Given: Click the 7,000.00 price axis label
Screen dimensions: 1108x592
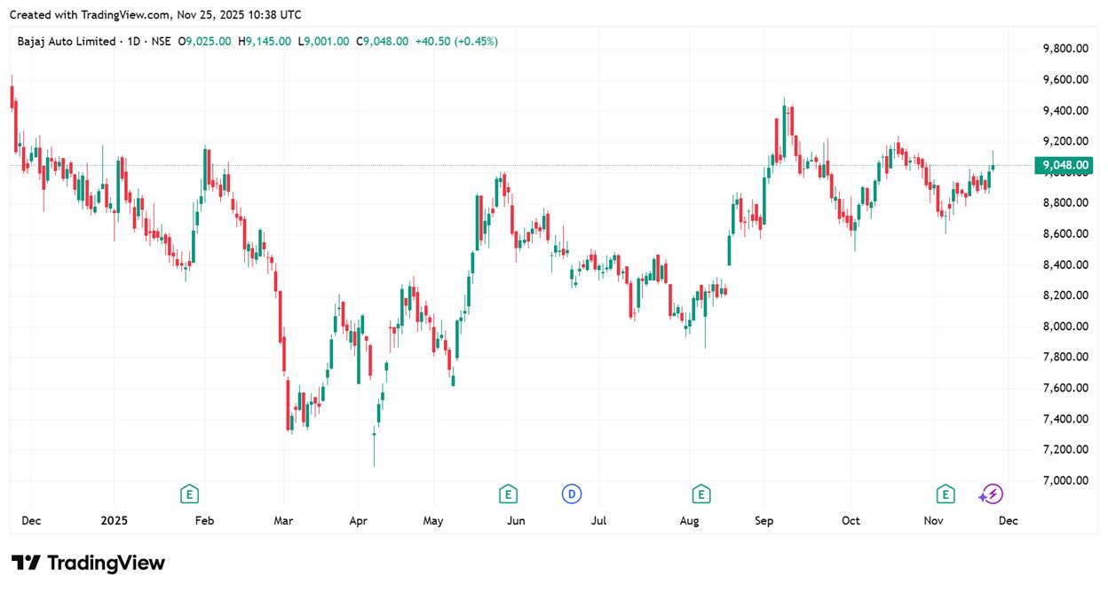Looking at the screenshot, I should click(x=1066, y=480).
